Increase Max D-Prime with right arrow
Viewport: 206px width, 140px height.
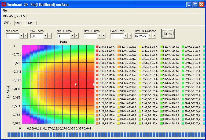(103, 36)
